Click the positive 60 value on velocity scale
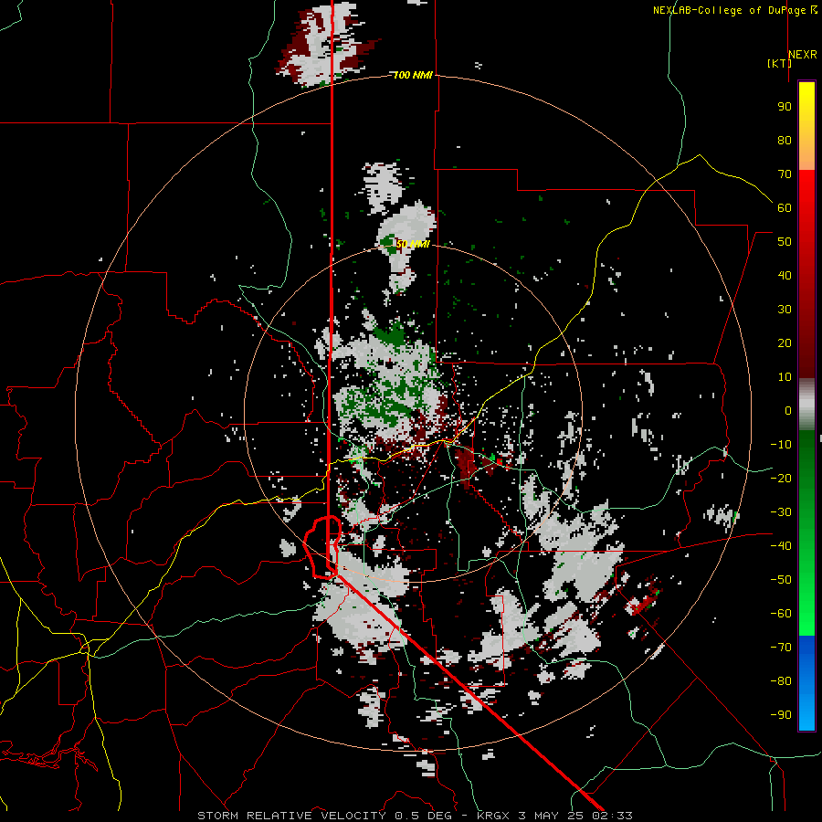This screenshot has width=822, height=822. point(785,207)
